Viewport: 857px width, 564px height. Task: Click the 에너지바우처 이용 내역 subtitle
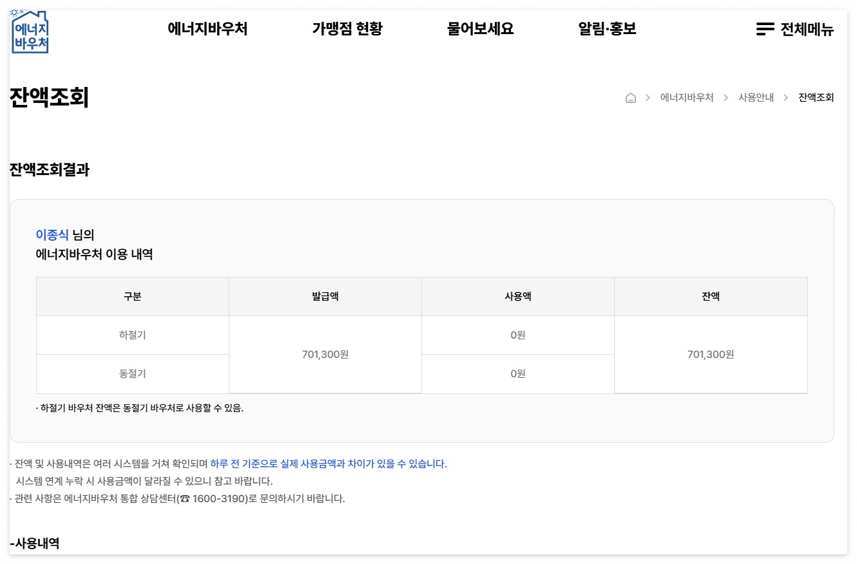click(x=94, y=254)
